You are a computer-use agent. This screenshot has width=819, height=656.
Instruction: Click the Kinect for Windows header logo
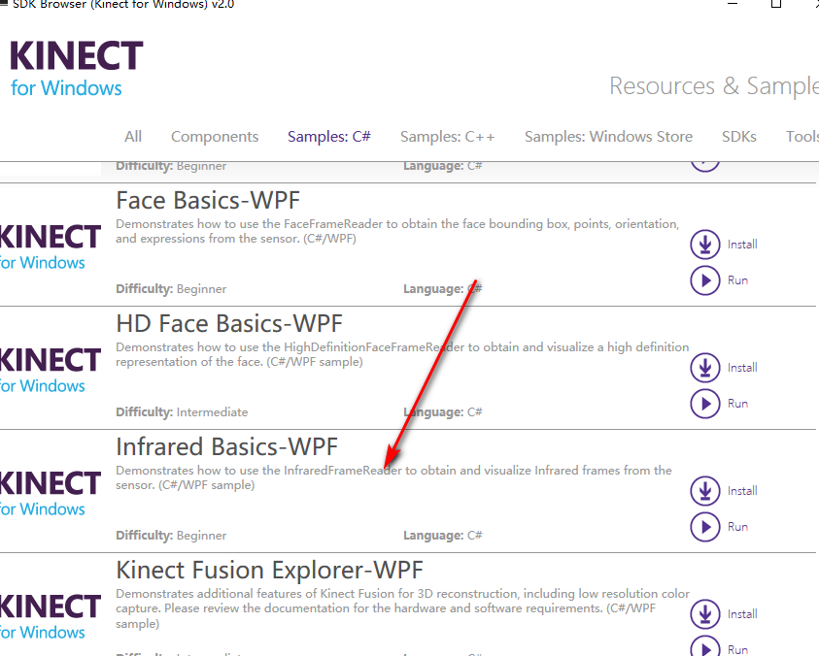[x=76, y=68]
